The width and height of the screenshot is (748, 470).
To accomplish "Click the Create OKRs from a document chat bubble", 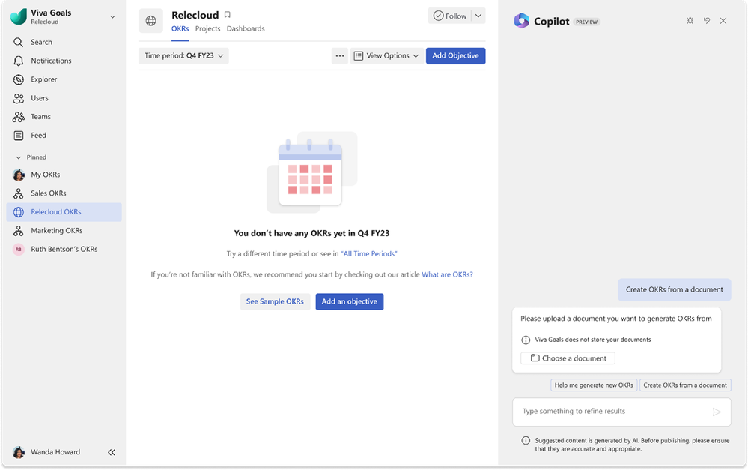I will click(x=674, y=289).
